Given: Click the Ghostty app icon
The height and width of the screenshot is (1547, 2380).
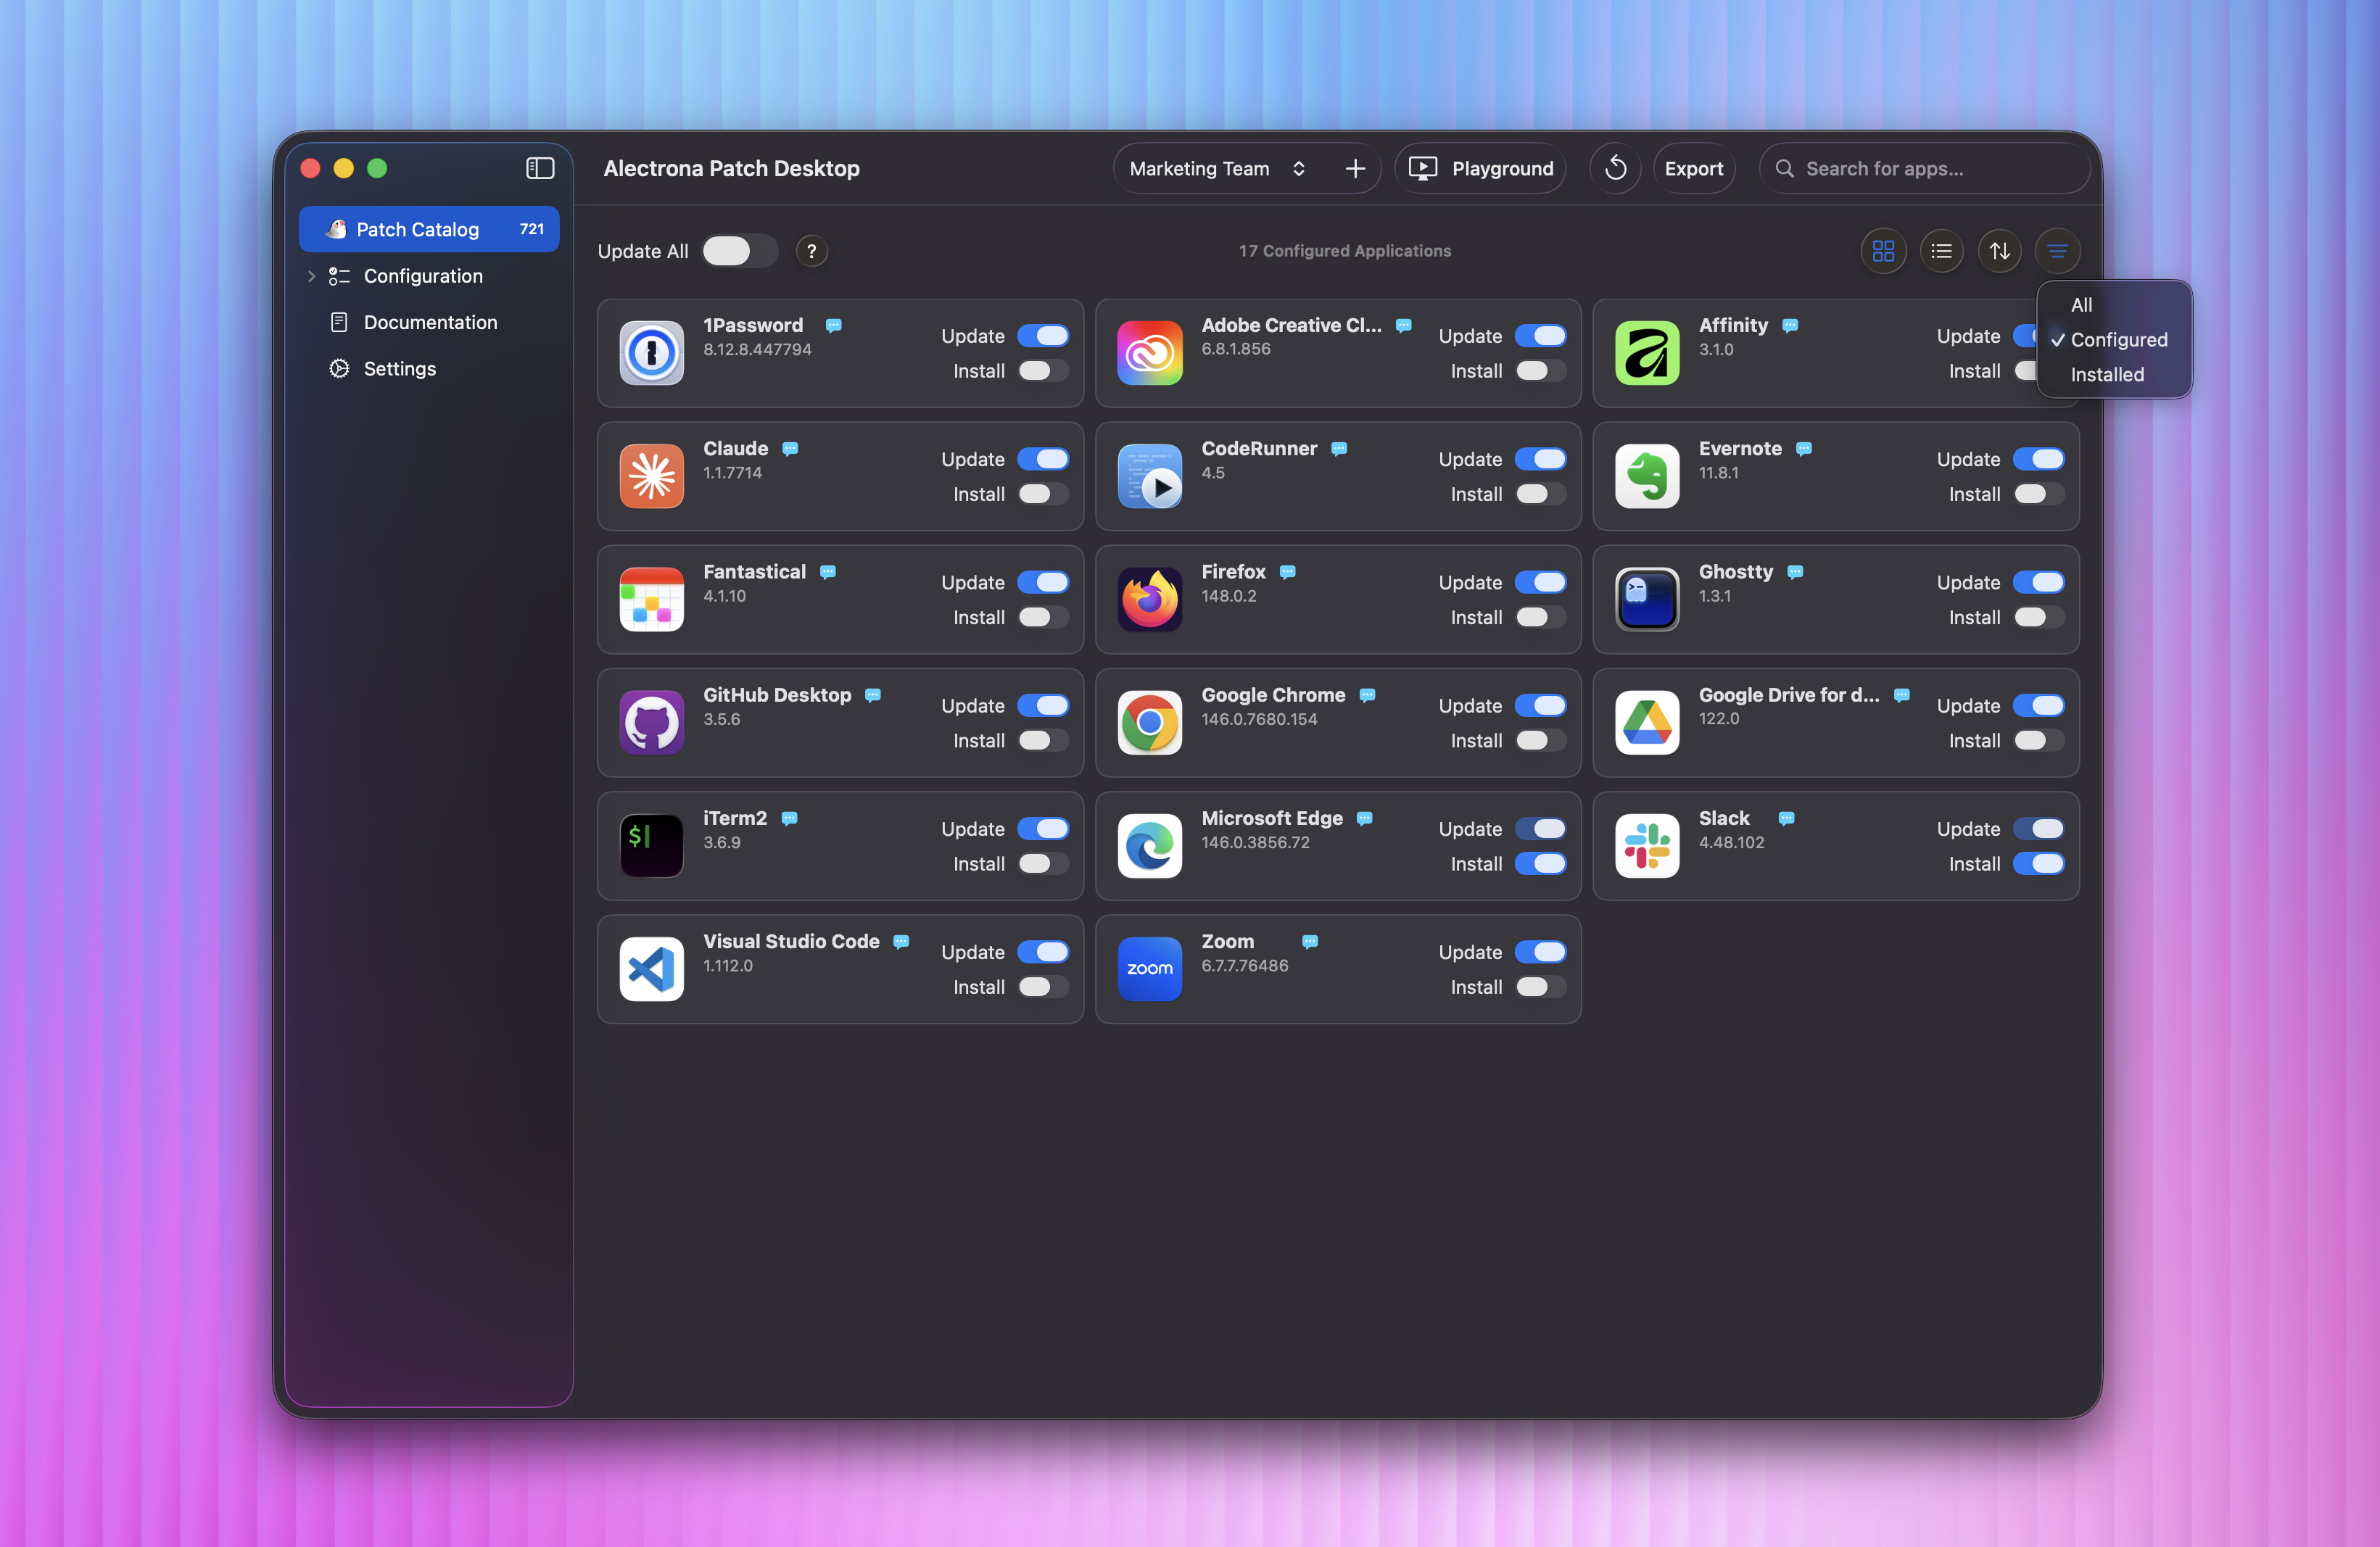Looking at the screenshot, I should coord(1646,599).
